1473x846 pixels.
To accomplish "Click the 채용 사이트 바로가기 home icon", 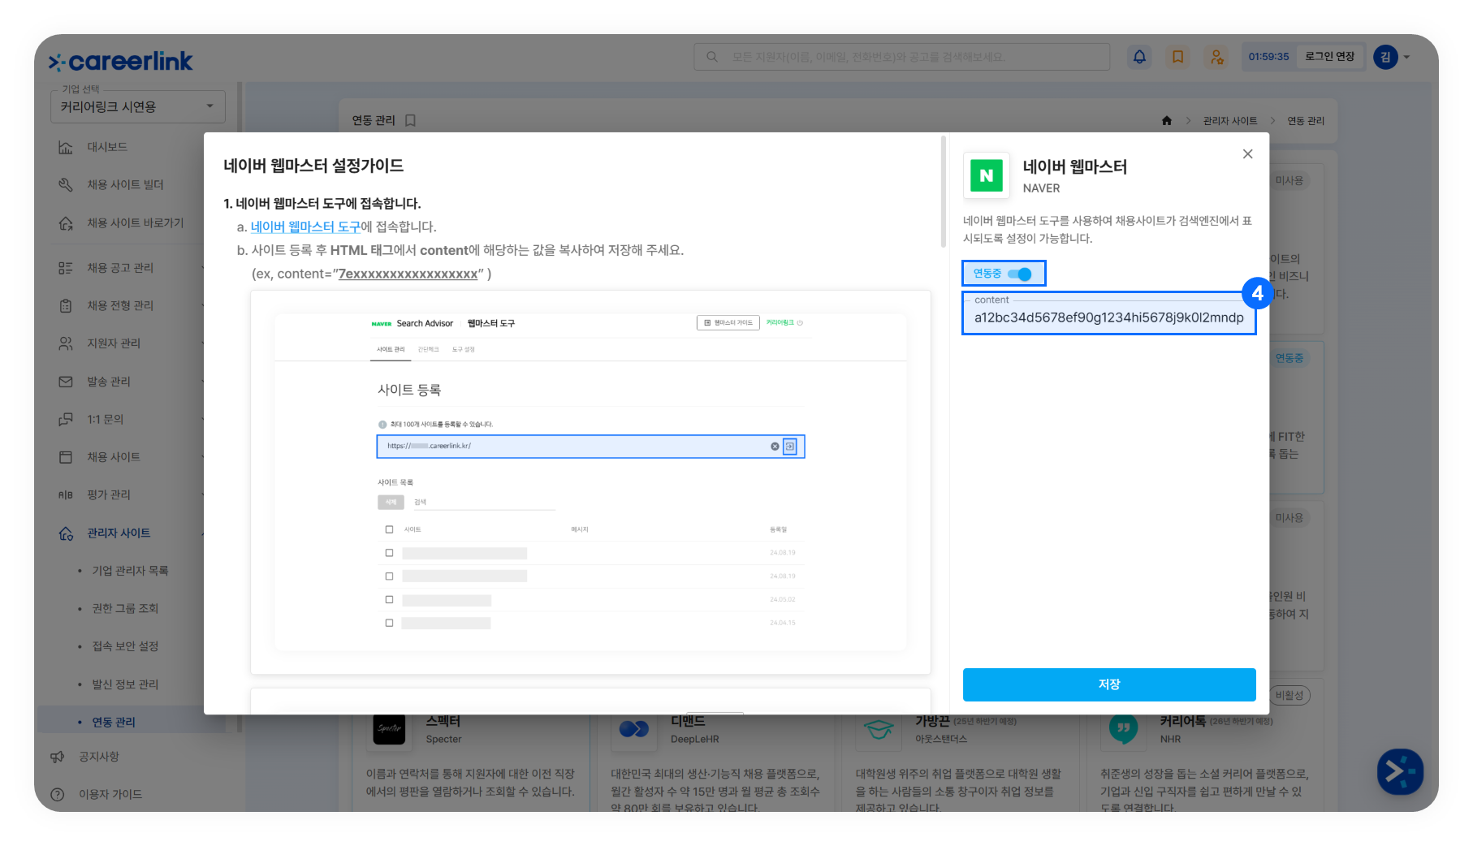I will [66, 222].
